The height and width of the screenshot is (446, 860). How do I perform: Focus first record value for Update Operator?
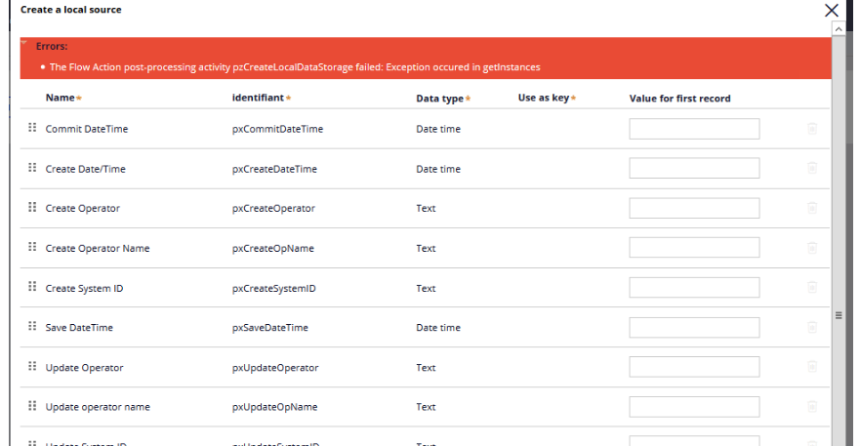pos(694,367)
